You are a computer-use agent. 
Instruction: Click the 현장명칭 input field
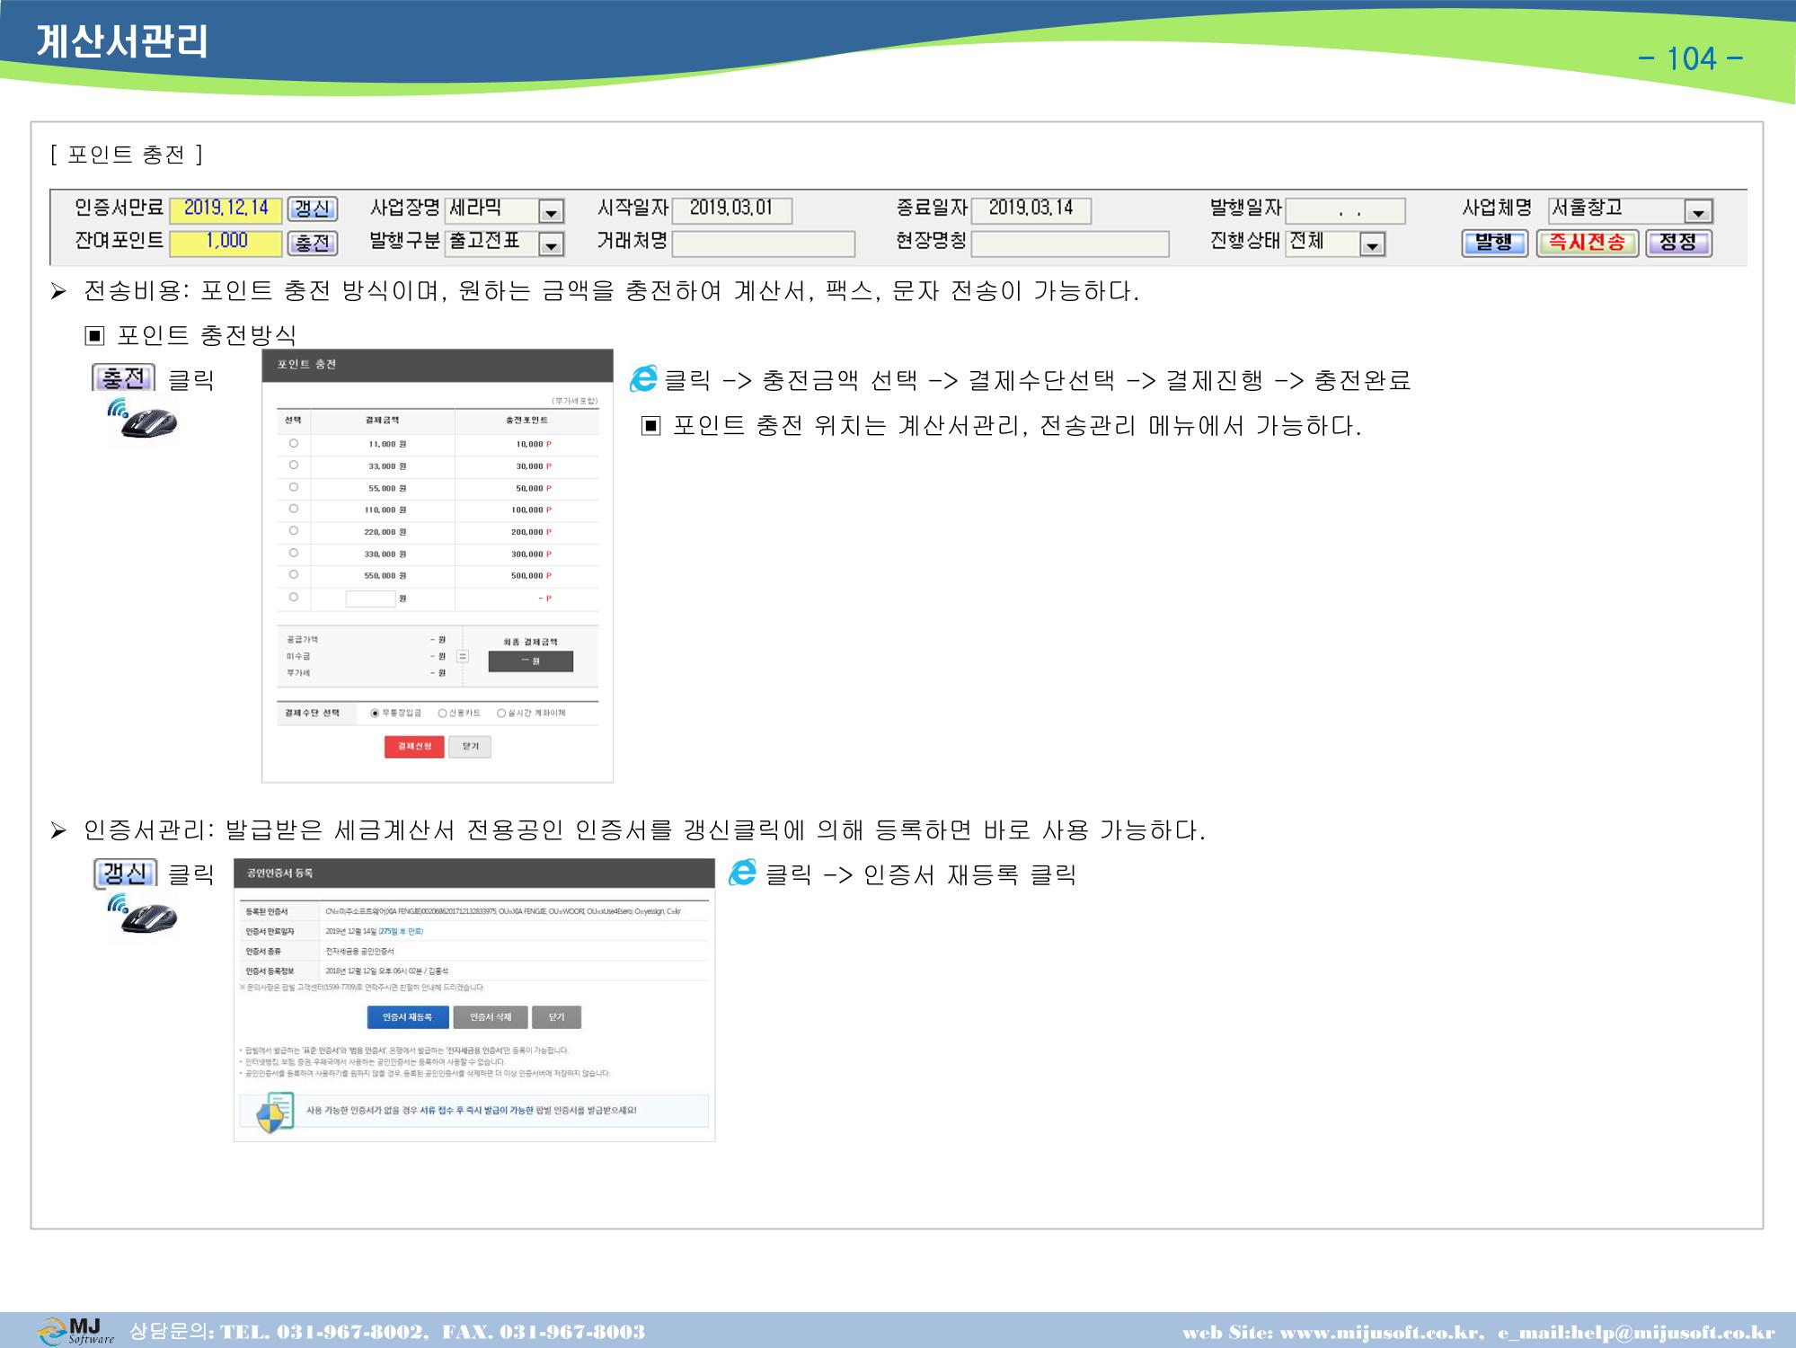tap(1070, 244)
